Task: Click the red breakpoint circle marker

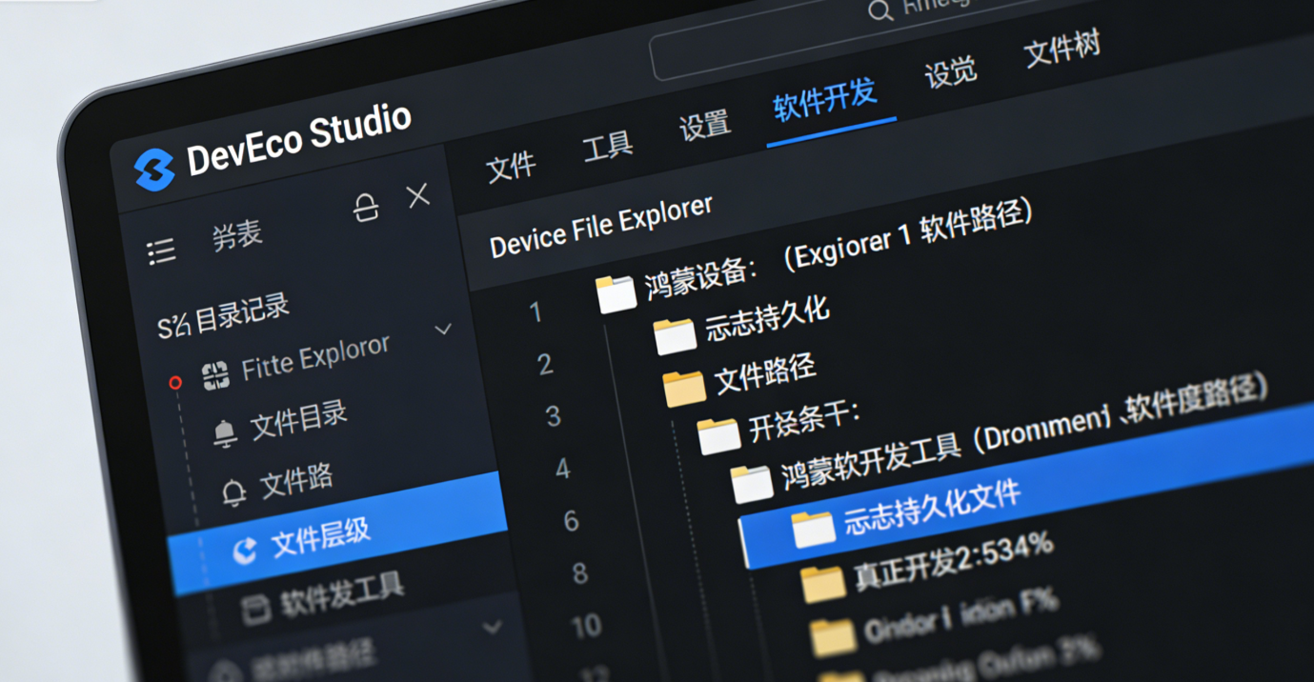Action: pyautogui.click(x=175, y=382)
